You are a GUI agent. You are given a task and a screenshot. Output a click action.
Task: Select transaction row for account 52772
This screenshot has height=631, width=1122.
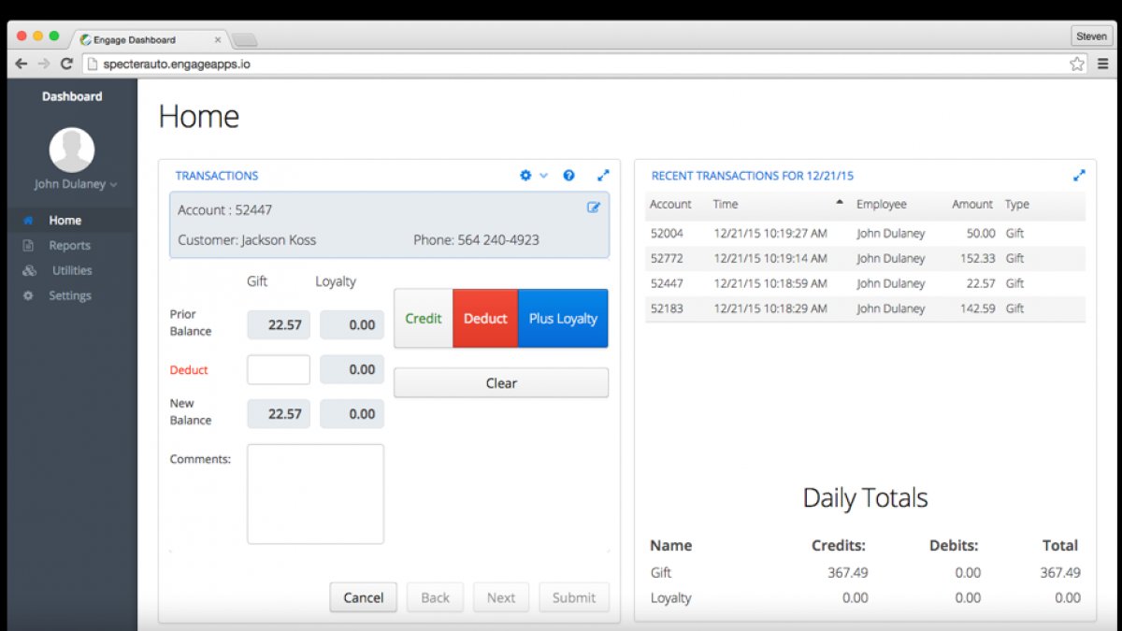(x=865, y=259)
